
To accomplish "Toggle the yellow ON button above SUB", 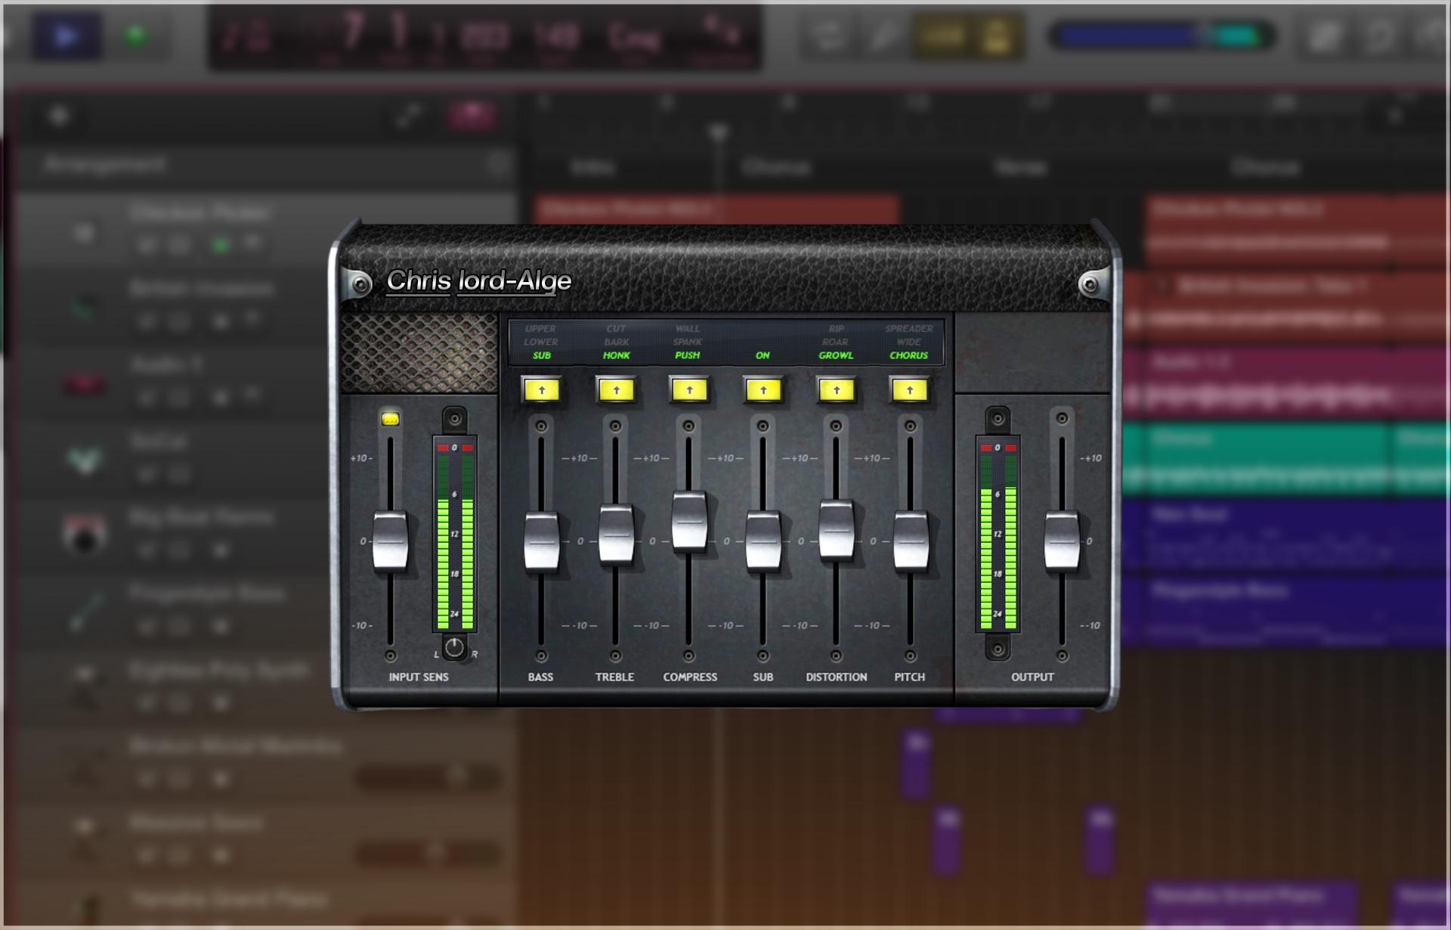I will [763, 390].
